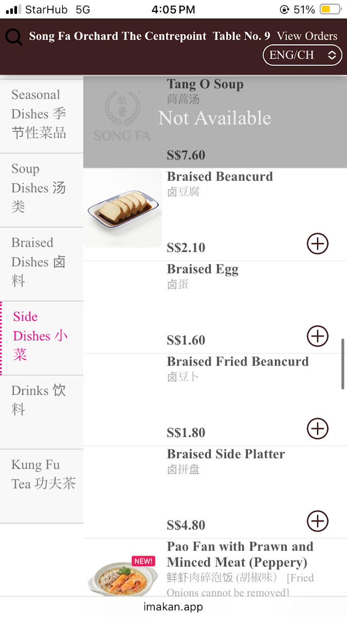This screenshot has height=617, width=347.
Task: Open Kung Fu Tea category
Action: click(x=43, y=475)
